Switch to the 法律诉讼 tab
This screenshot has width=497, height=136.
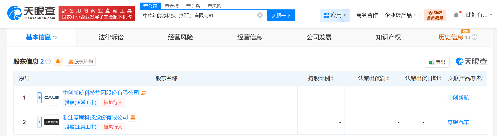coord(111,37)
